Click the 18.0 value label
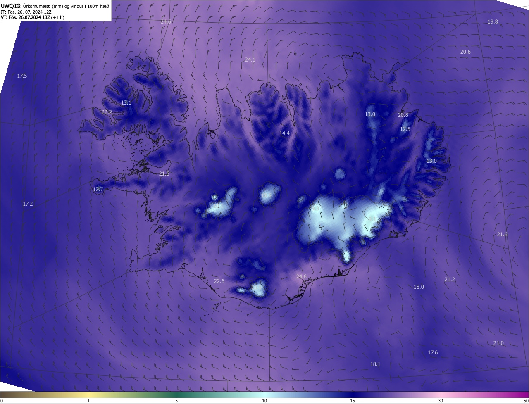529x404 pixels. coord(419,287)
